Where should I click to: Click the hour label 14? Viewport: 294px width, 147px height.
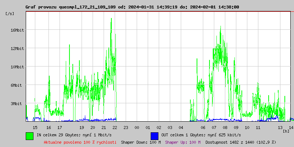tap(291, 128)
